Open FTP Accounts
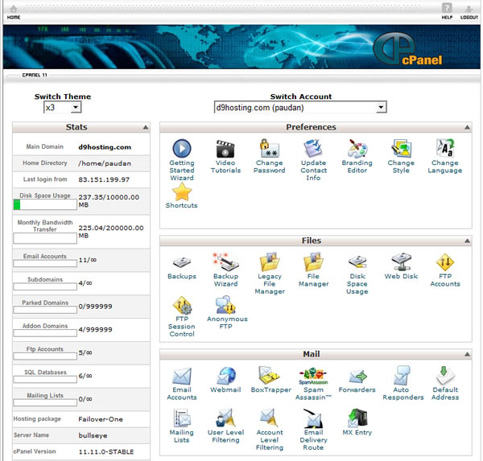483x461 pixels. (444, 263)
